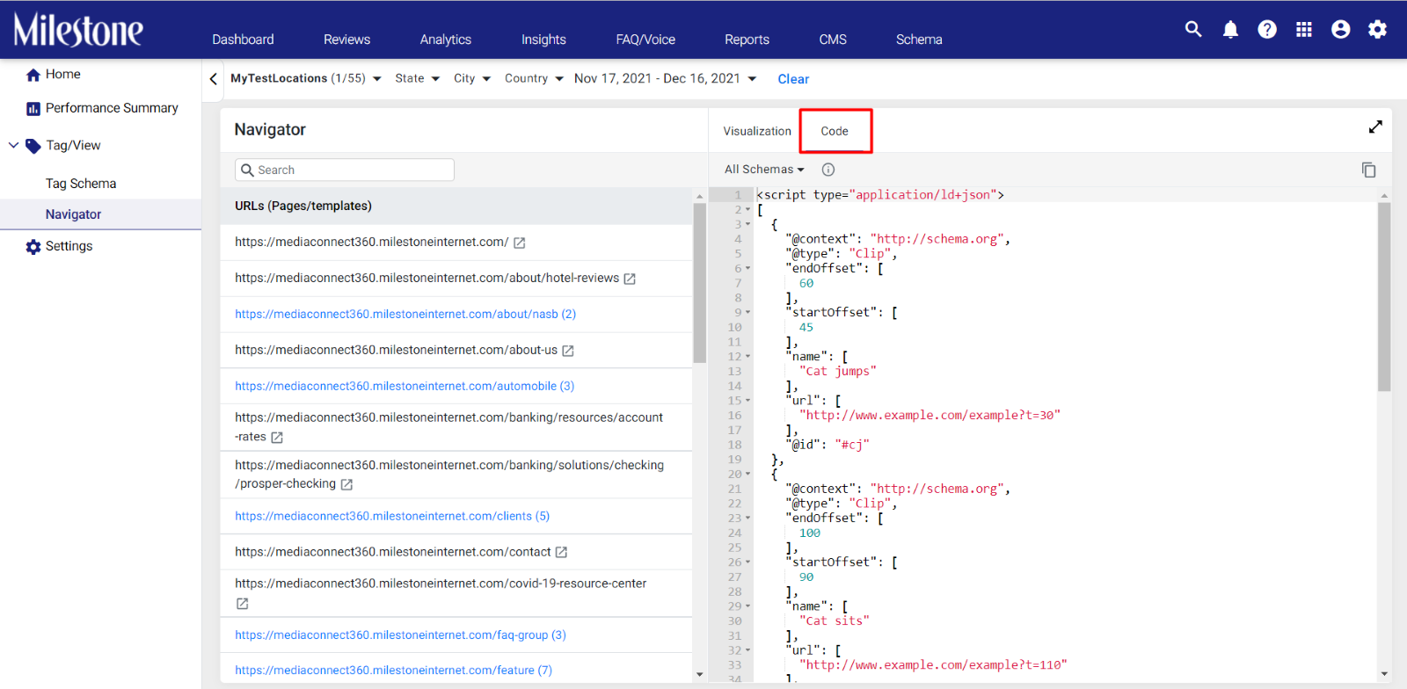
Task: Select the about/hotel-reviews URL row
Action: pyautogui.click(x=456, y=279)
